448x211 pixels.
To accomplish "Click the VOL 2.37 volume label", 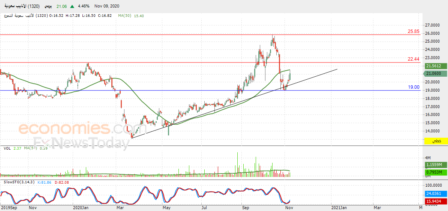I will click(13, 148).
